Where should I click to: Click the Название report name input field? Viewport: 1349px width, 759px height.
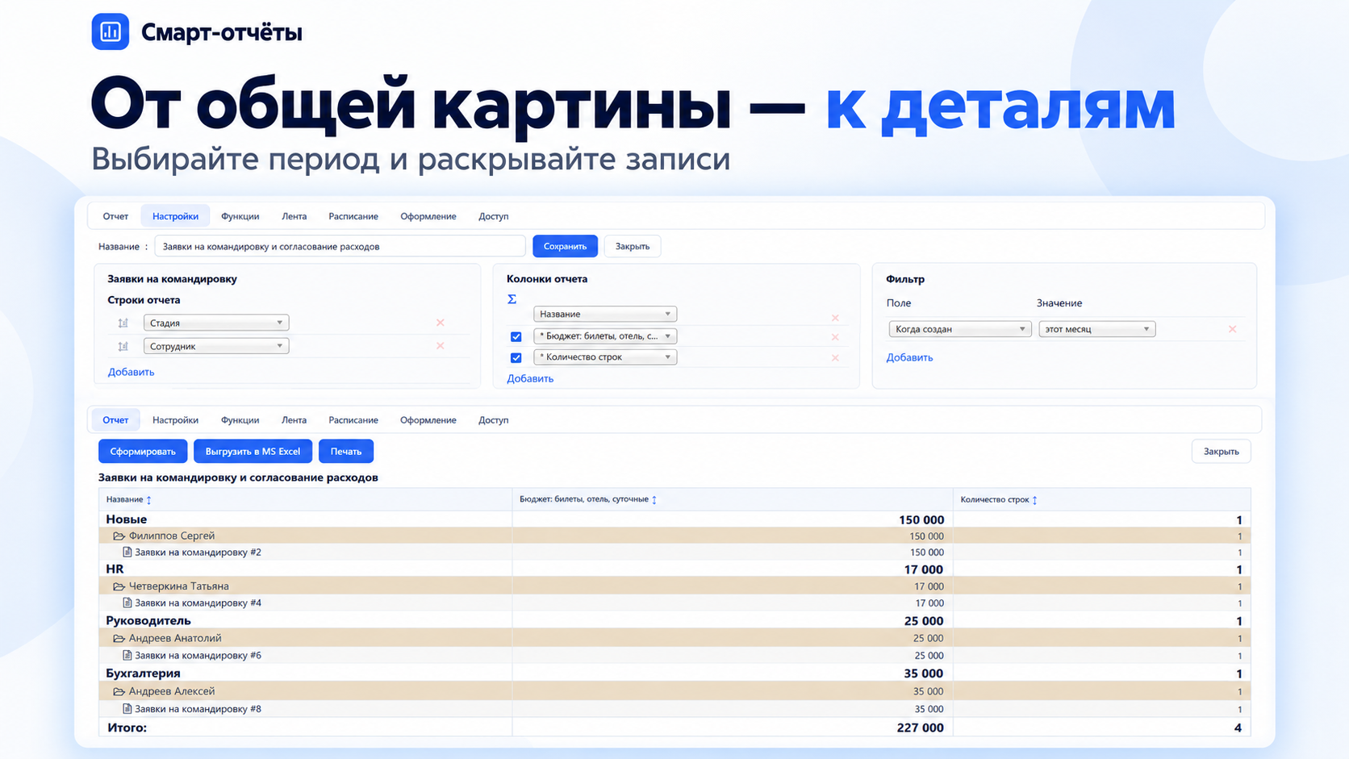[x=340, y=246]
